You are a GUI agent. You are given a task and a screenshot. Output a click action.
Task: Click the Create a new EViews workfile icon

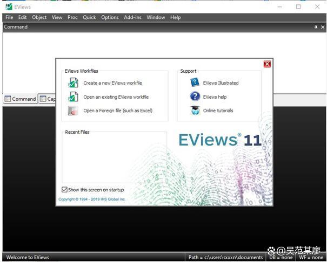click(73, 83)
